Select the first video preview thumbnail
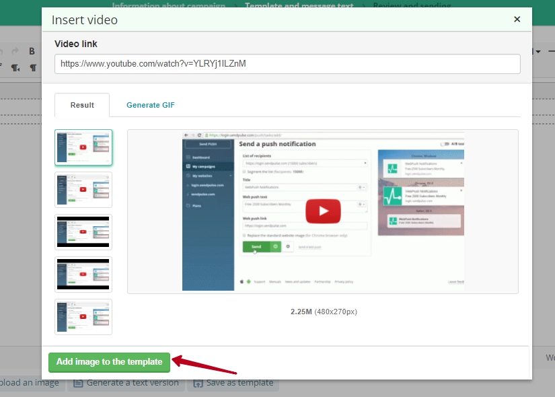The height and width of the screenshot is (397, 555). coord(83,147)
